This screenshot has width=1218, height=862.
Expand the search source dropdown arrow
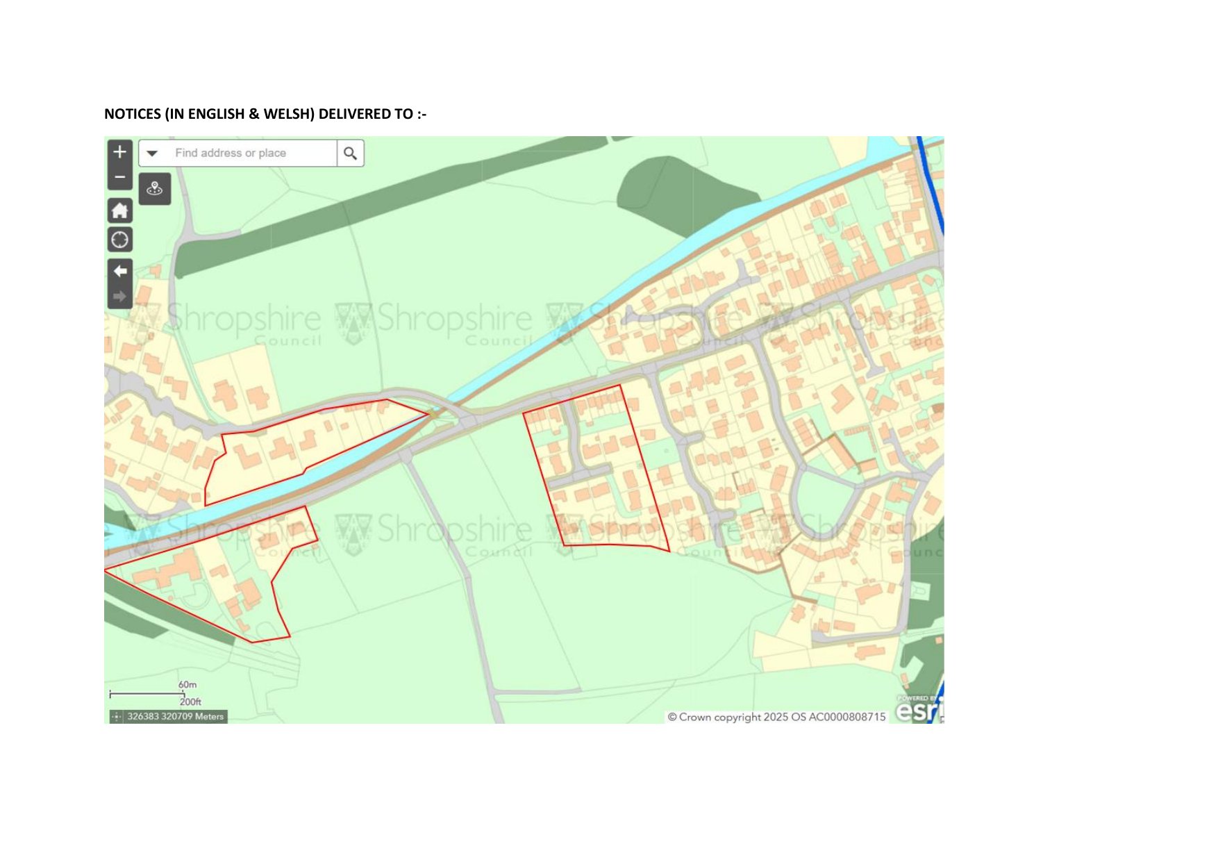(152, 154)
